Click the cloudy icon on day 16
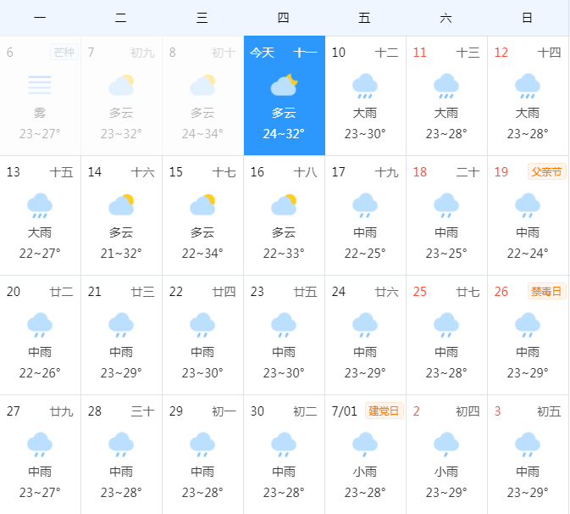Viewport: 570px width, 514px height. pos(285,204)
